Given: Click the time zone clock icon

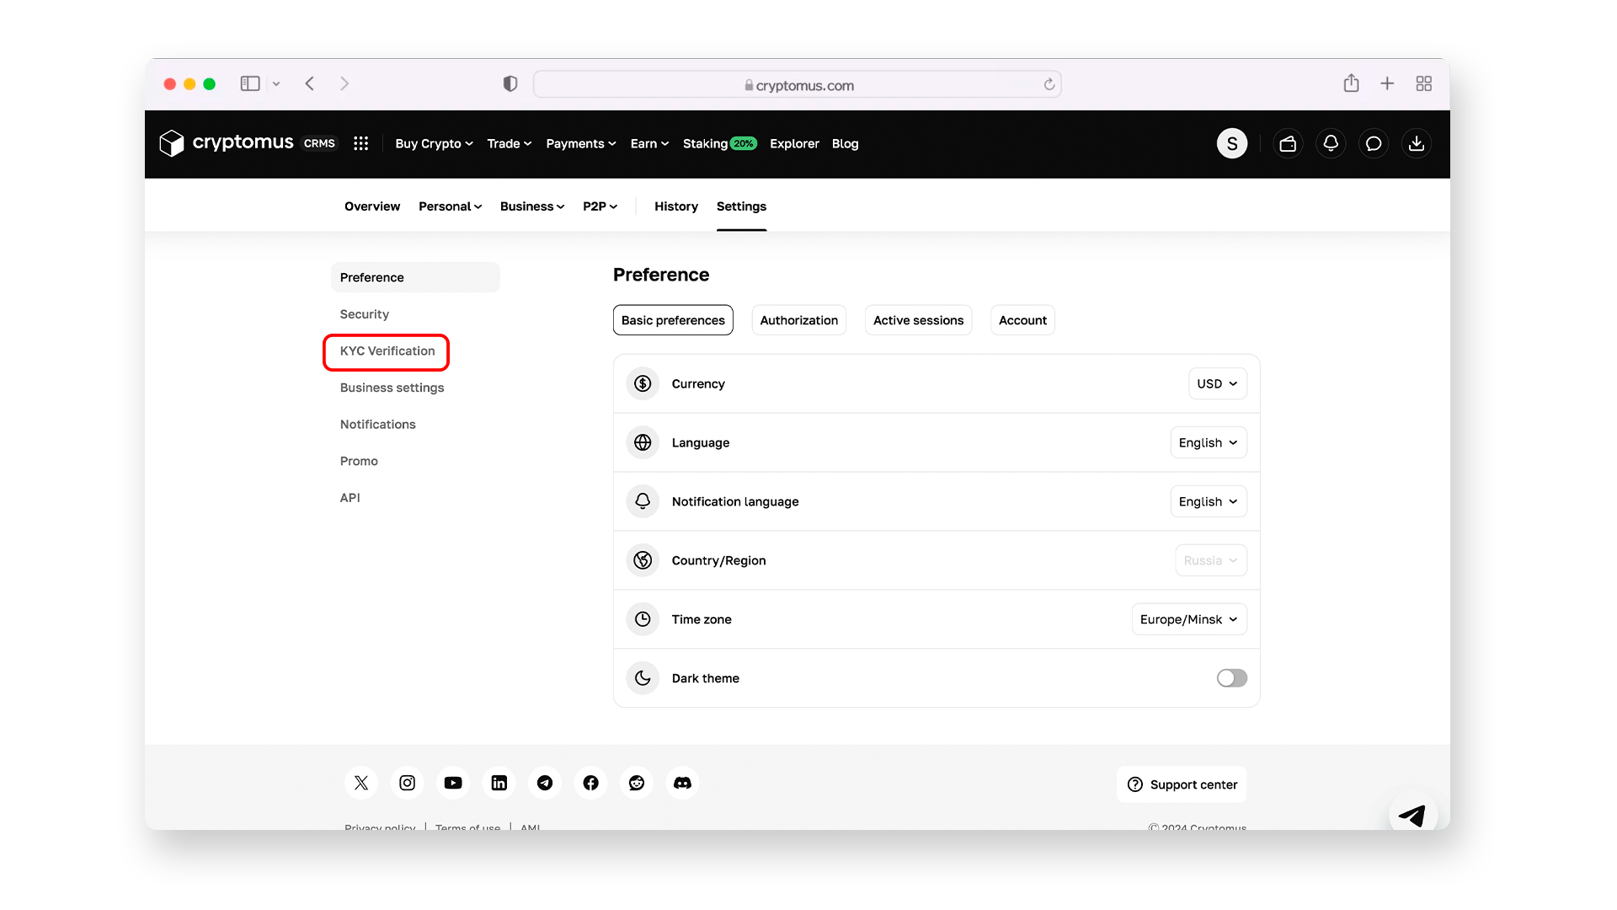Looking at the screenshot, I should (642, 619).
